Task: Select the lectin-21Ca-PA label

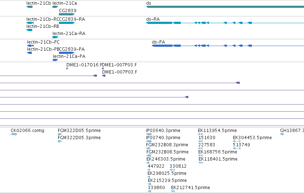Action: pyautogui.click(x=69, y=56)
